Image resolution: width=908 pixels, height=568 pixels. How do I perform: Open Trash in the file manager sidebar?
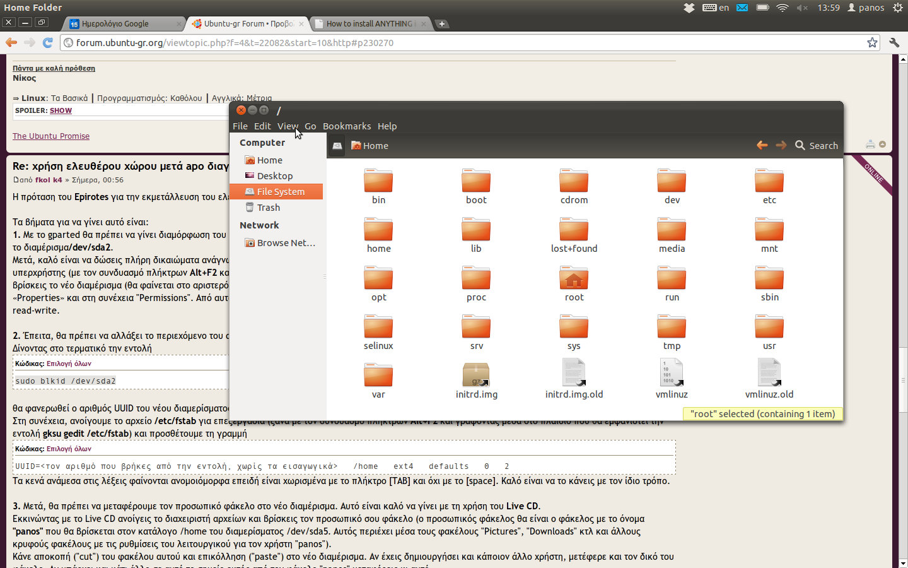268,208
